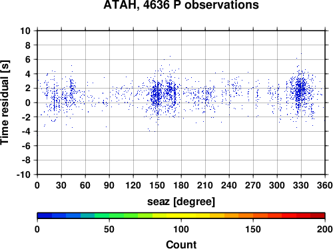This screenshot has height=249, width=333.
Task: Click the colorbar tick label 100
Action: point(181,229)
